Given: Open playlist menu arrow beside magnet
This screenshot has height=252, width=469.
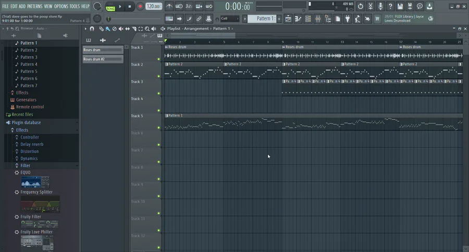Looking at the screenshot, I should click(85, 29).
